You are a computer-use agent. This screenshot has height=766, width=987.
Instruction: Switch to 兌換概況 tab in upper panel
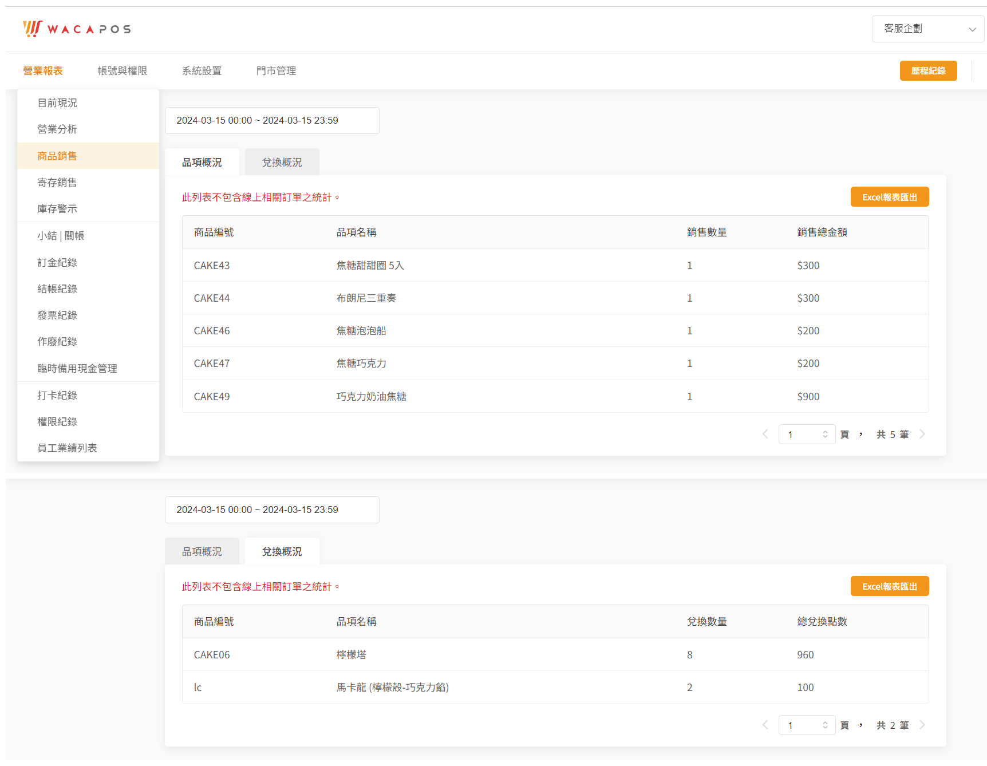[x=282, y=163]
